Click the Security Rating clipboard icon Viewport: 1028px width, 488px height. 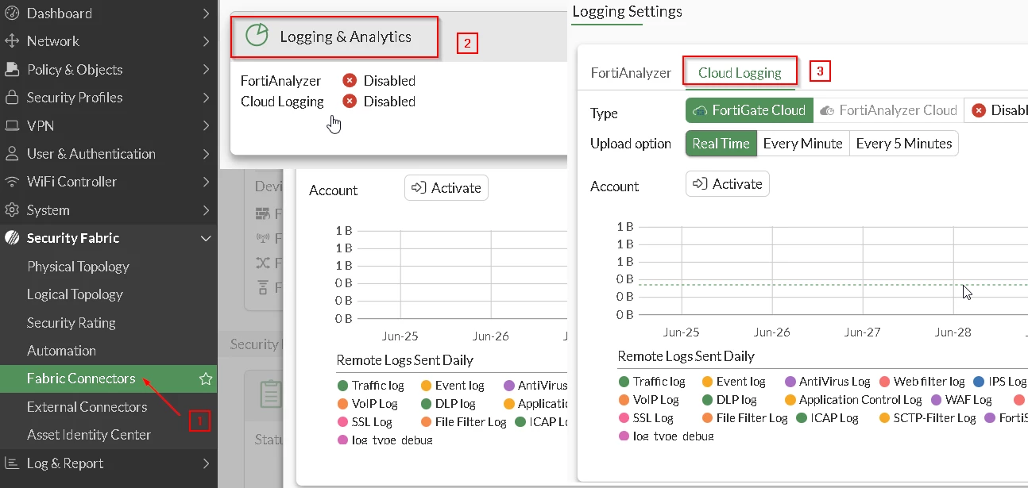tap(271, 394)
